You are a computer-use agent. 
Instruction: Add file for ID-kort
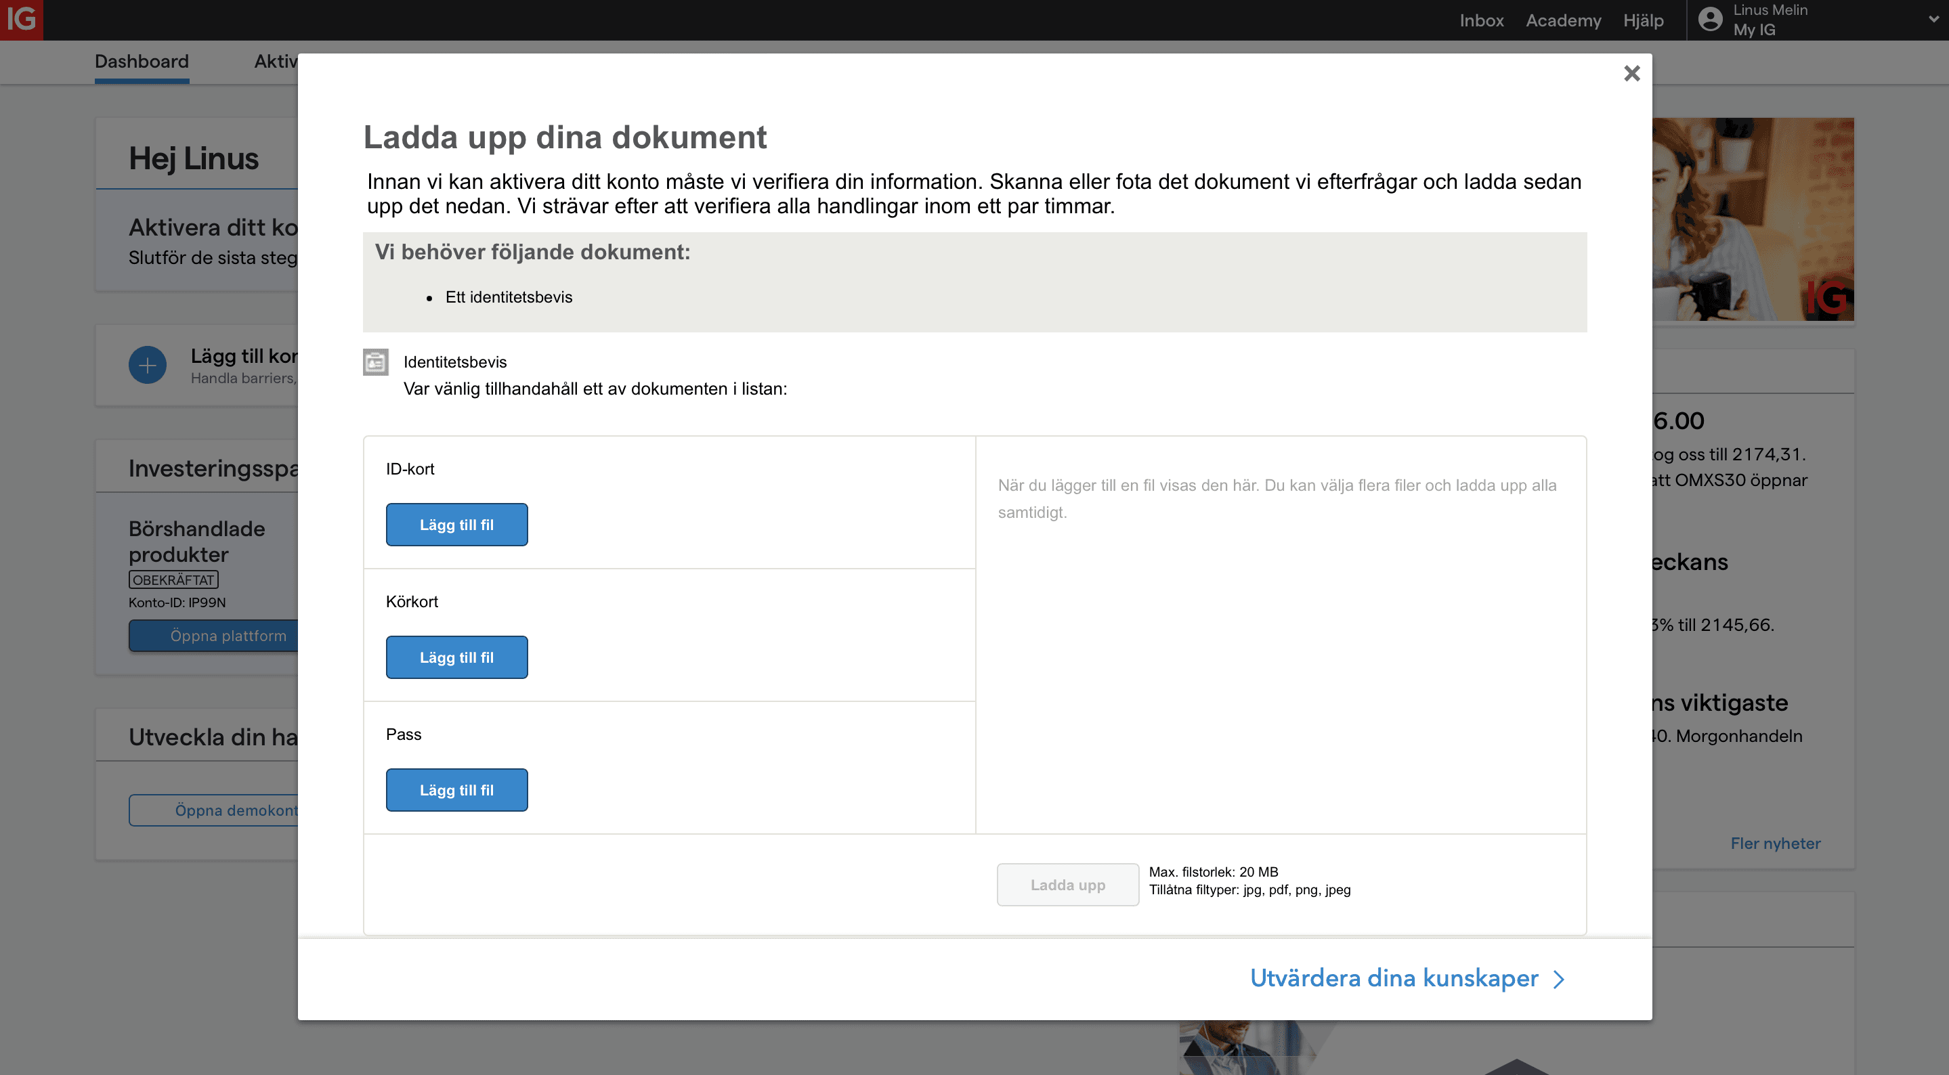click(x=456, y=524)
